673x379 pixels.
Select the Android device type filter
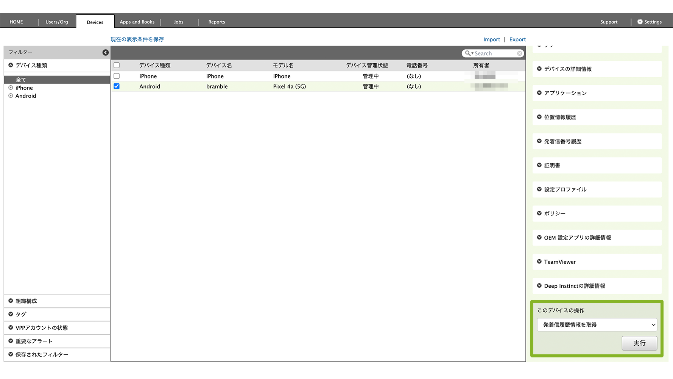click(25, 96)
